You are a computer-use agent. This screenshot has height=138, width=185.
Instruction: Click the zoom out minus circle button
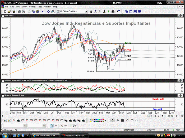pos(169,116)
